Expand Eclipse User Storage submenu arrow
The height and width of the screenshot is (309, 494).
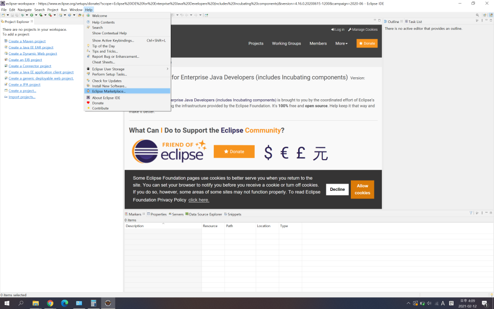tap(167, 69)
